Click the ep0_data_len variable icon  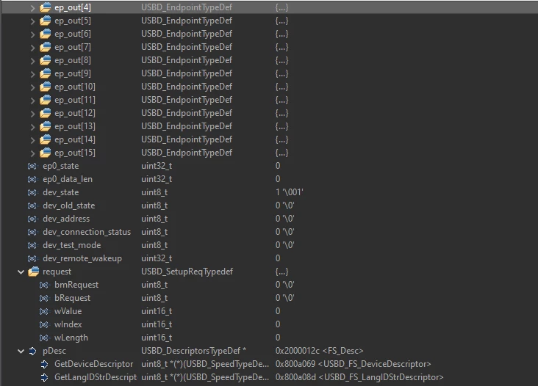(x=32, y=180)
